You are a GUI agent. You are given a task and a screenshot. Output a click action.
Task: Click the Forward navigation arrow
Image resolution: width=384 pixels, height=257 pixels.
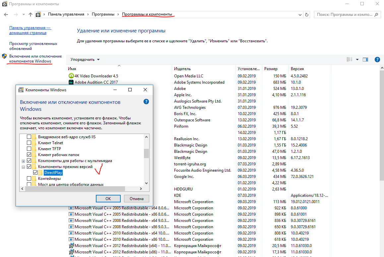(16, 15)
